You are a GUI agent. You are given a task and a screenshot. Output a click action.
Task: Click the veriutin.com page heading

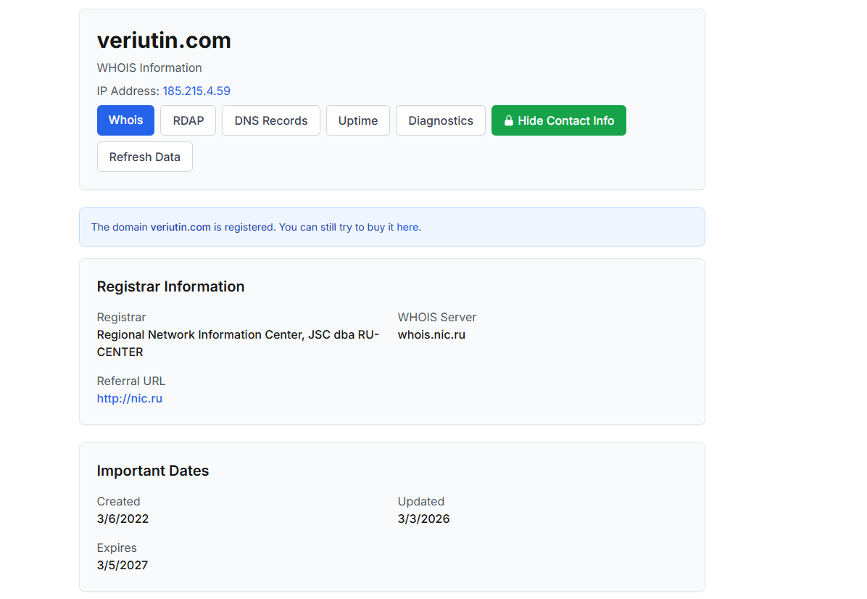(164, 41)
